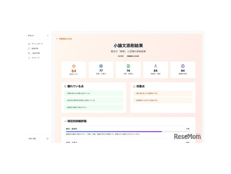Click the 77点 badge for 構成・論理性
This screenshot has height=174, width=231.
click(188, 129)
